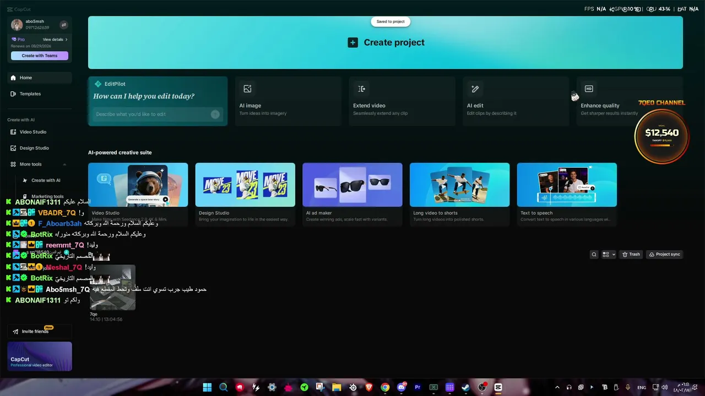Submit the EditPilot prompt arrow
705x396 pixels.
pos(215,114)
